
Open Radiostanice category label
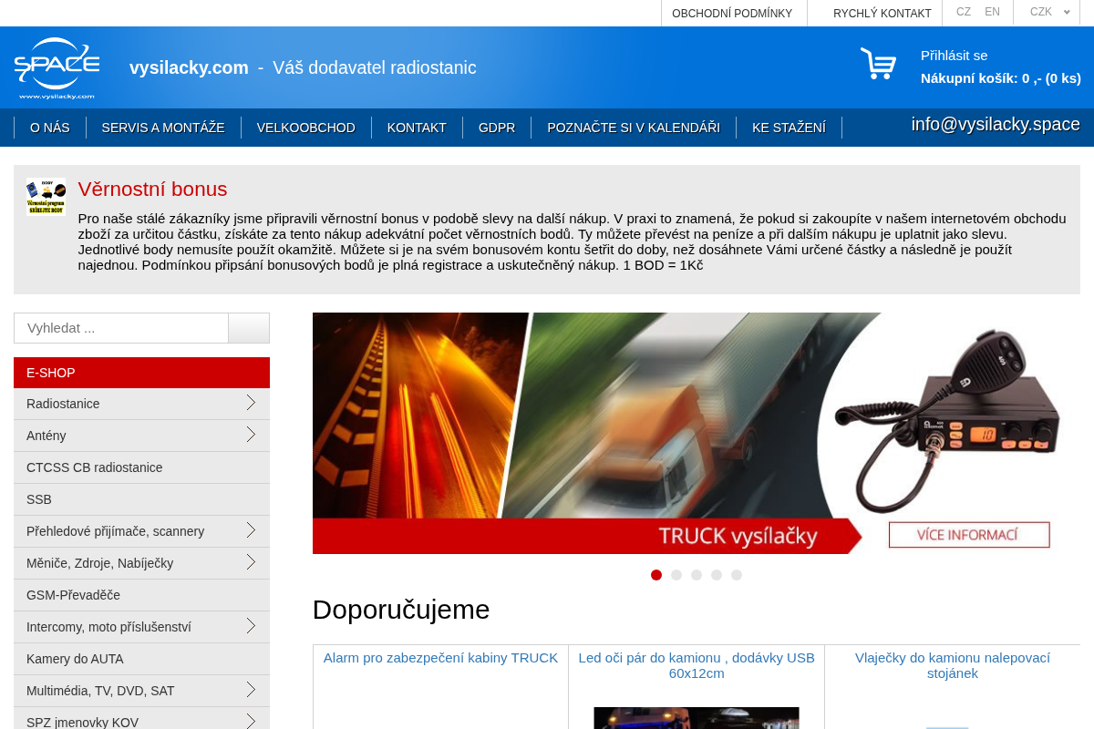tap(63, 404)
